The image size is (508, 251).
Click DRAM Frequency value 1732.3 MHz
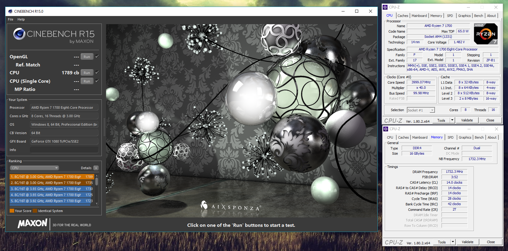pyautogui.click(x=454, y=172)
